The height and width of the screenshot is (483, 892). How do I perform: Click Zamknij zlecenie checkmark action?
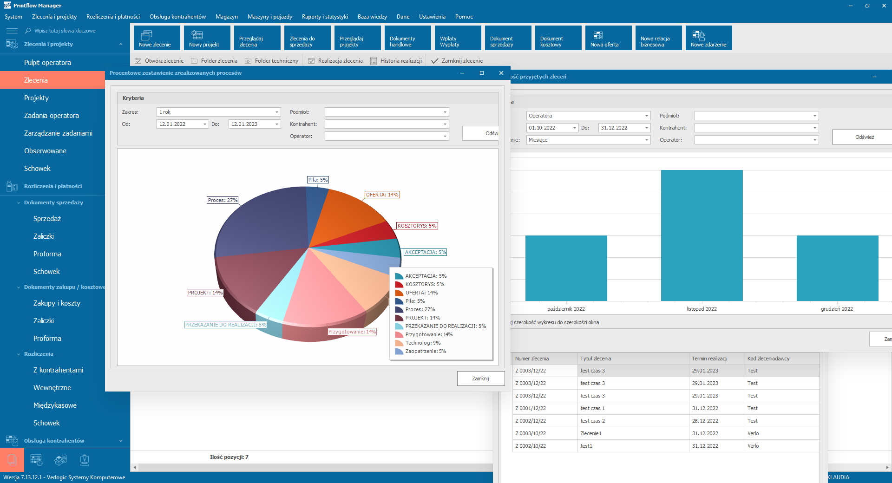pyautogui.click(x=457, y=61)
